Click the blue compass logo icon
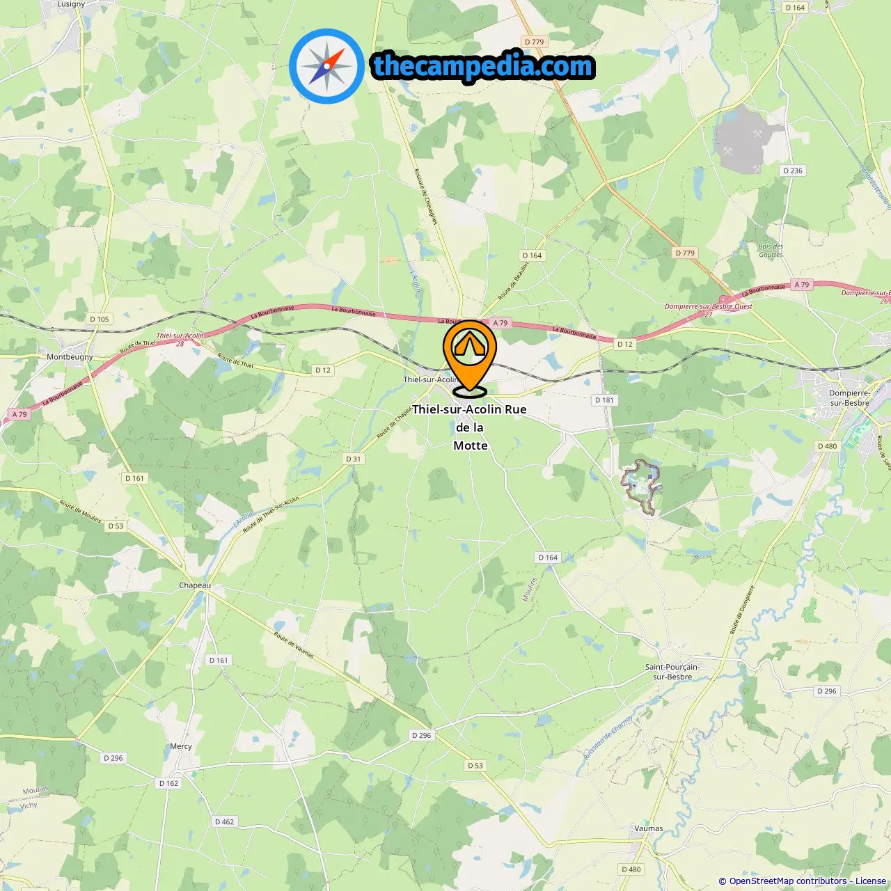Screen dimensions: 891x891 pos(326,66)
